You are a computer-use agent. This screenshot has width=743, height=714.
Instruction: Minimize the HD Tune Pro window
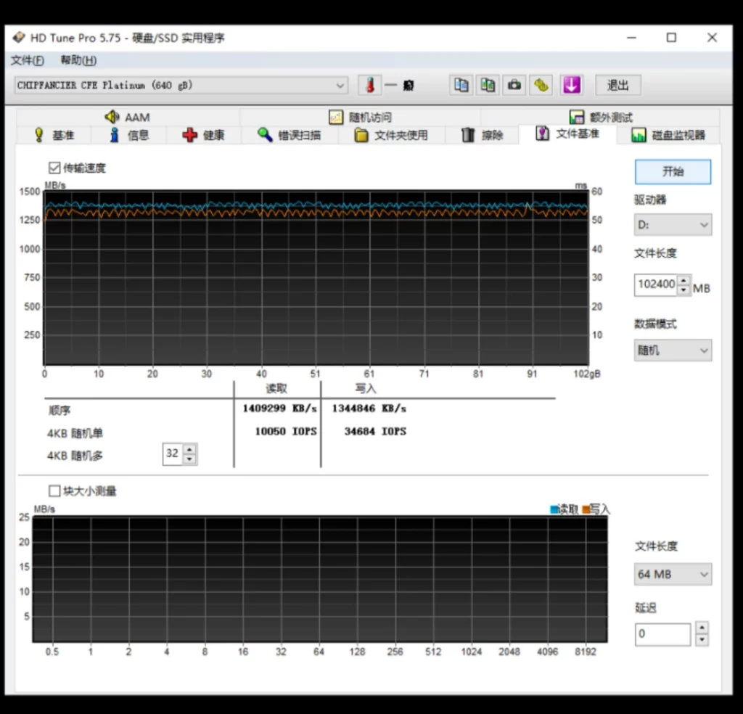[x=632, y=38]
